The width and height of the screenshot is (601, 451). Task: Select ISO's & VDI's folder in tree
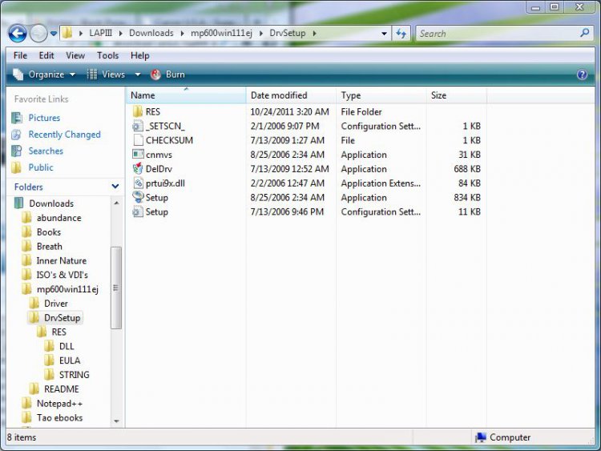tap(62, 275)
